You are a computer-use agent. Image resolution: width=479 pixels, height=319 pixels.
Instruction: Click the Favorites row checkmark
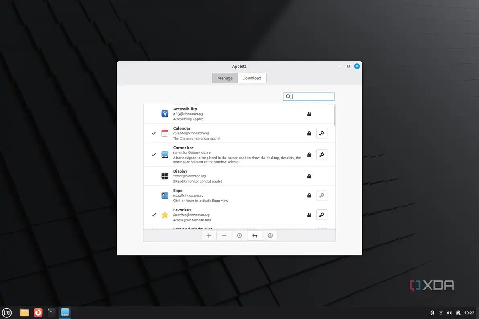[154, 215]
